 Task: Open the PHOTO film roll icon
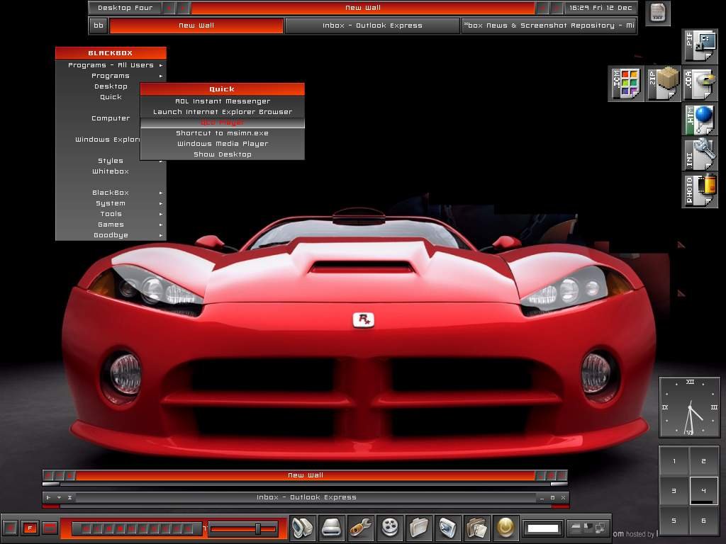[700, 190]
